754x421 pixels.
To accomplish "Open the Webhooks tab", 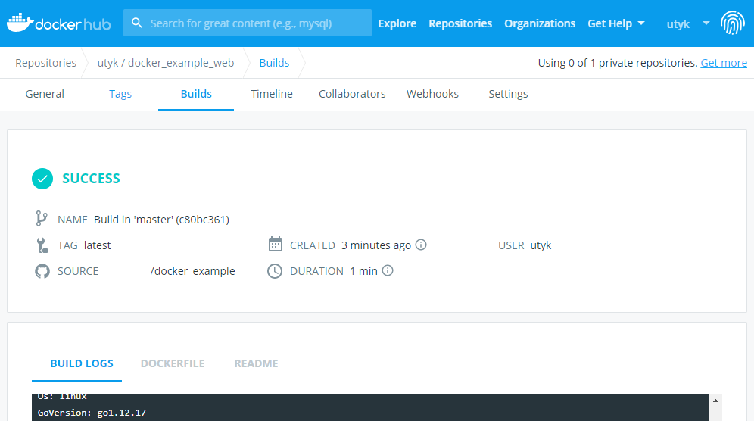I will tap(432, 94).
